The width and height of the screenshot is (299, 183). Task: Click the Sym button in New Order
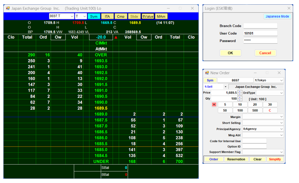pyautogui.click(x=210, y=80)
